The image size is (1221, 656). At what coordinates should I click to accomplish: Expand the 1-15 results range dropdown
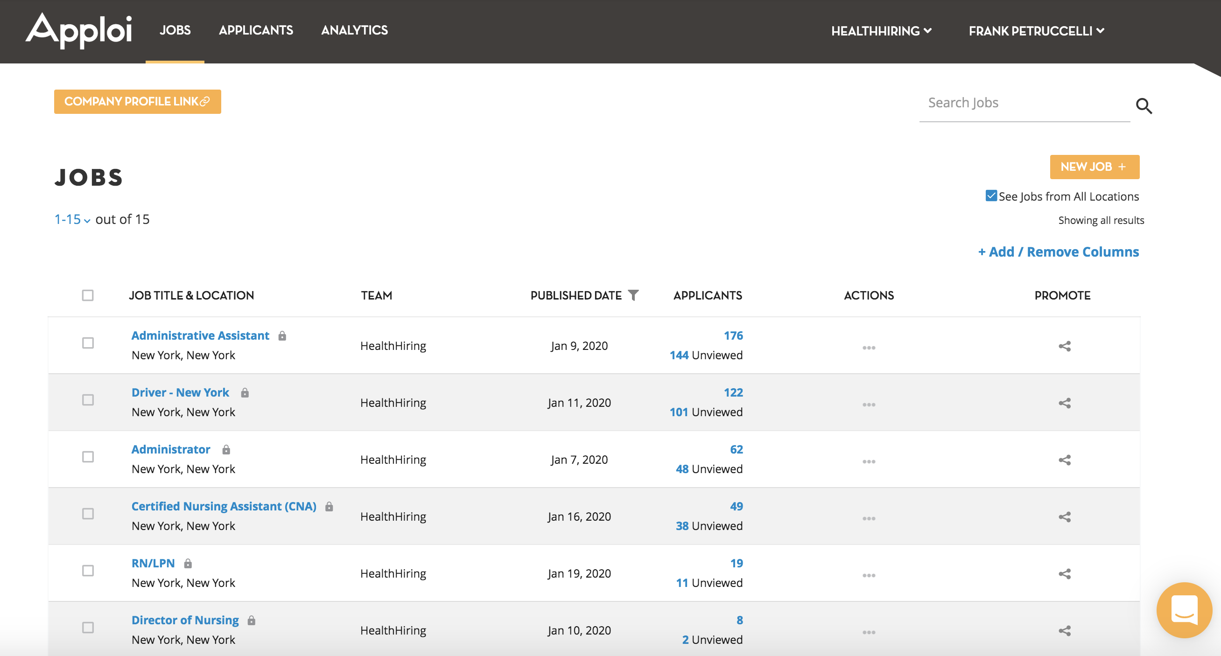72,219
